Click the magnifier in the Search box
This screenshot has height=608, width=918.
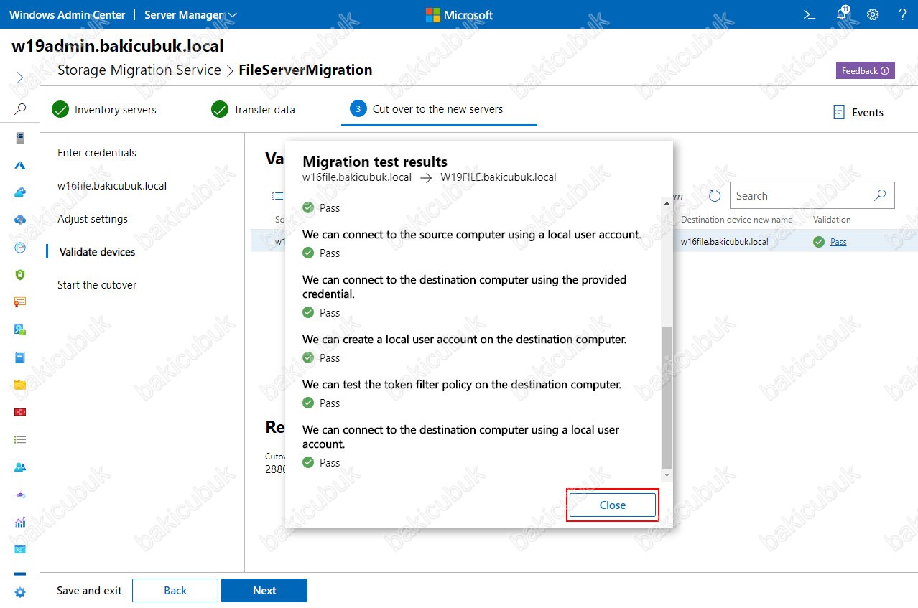click(880, 195)
